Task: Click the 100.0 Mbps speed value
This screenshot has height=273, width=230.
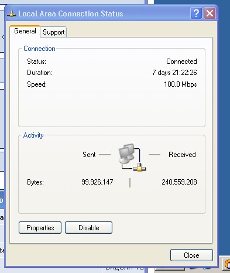Action: click(180, 84)
